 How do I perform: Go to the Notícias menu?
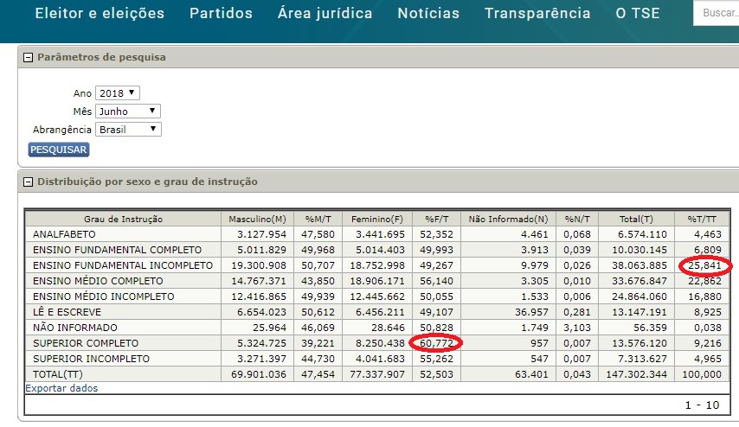tap(428, 14)
